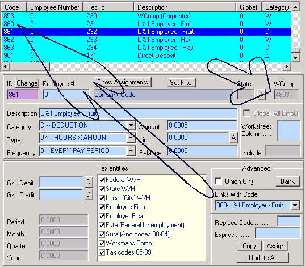Open the Category dropdown

coord(131,125)
